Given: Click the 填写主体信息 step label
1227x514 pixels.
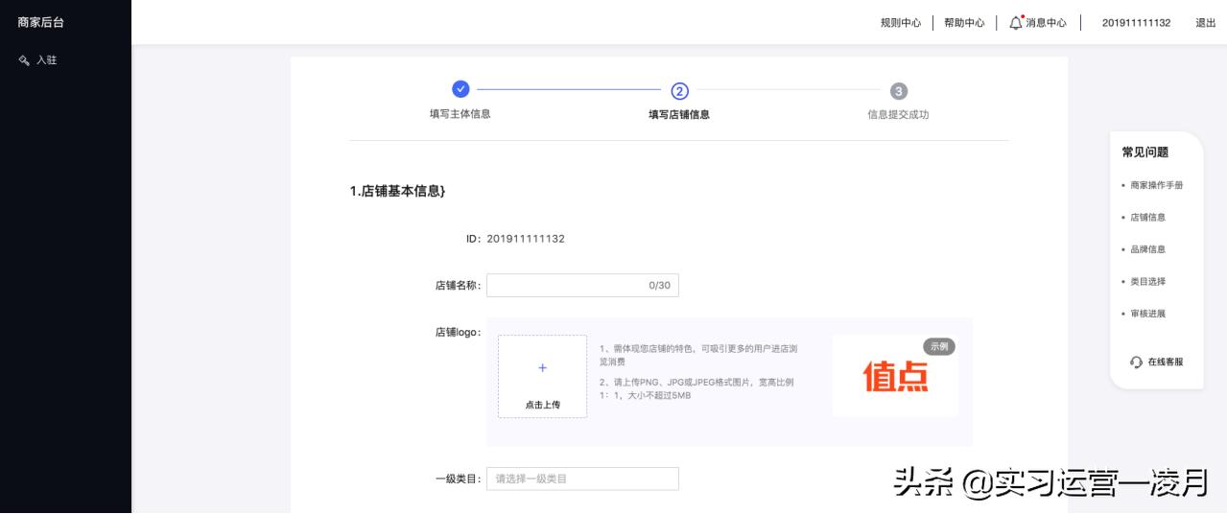Looking at the screenshot, I should 460,114.
